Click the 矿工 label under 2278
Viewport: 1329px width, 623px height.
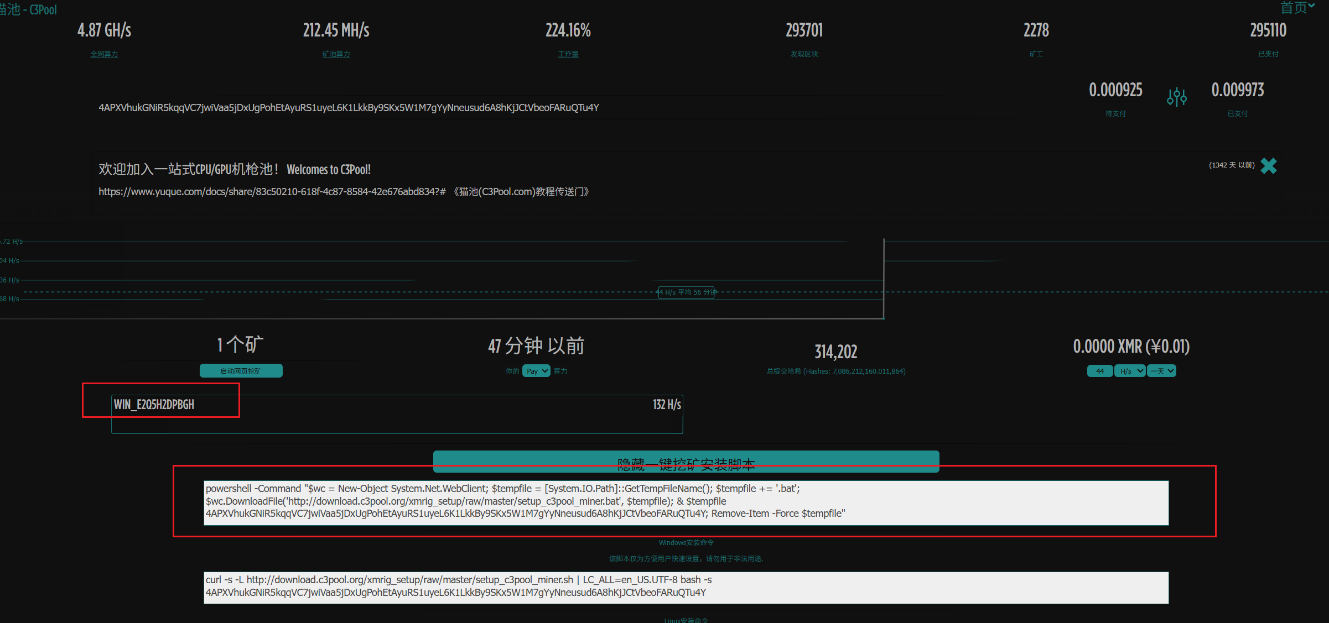(x=1036, y=54)
